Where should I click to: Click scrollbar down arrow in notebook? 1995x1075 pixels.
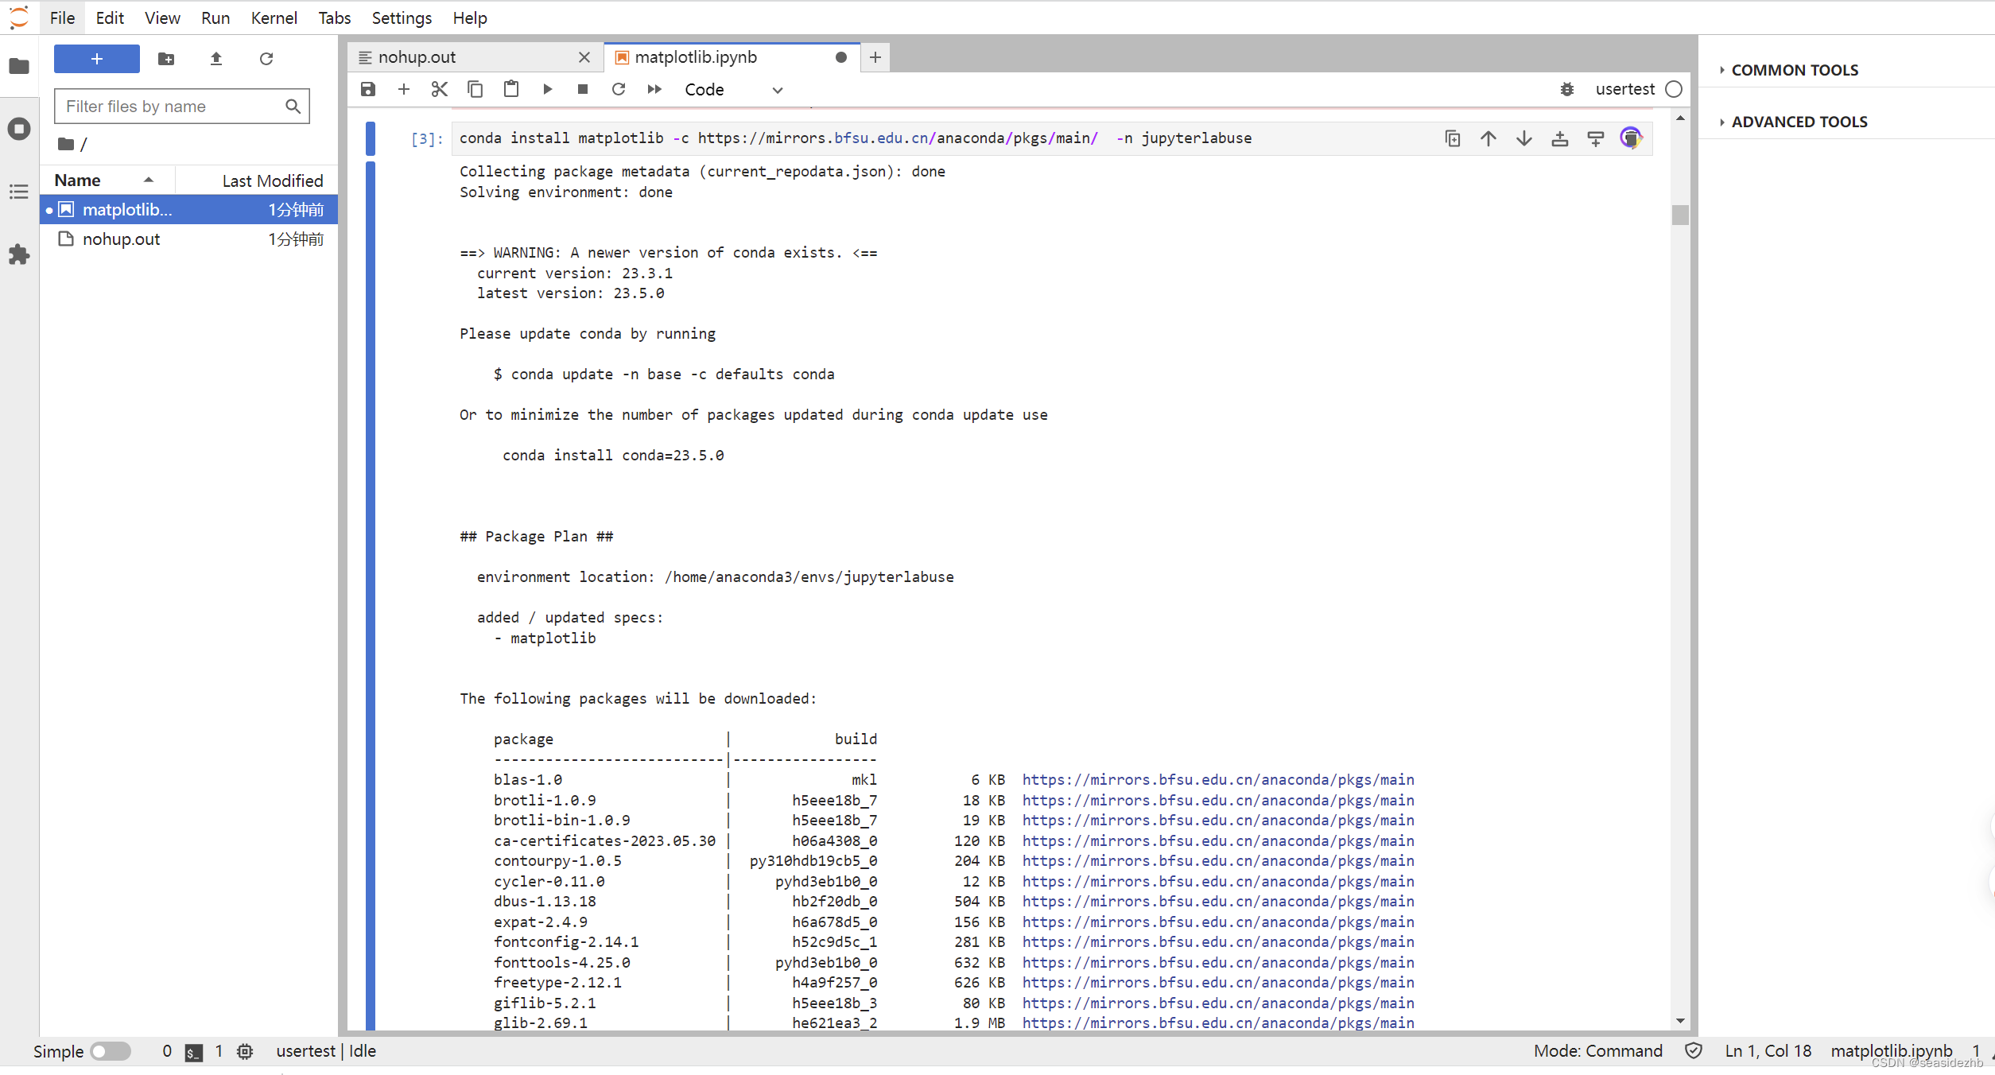tap(1680, 1020)
